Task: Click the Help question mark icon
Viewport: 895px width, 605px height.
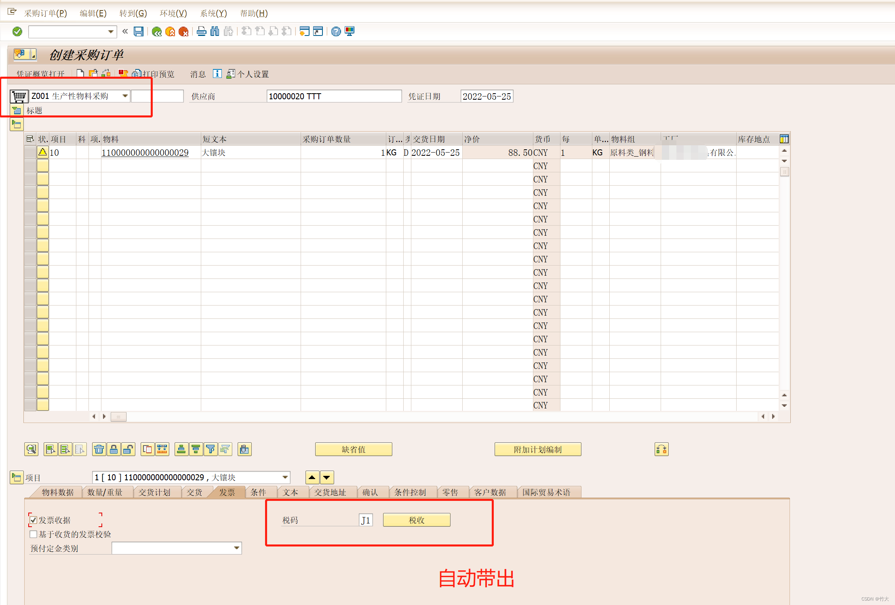Action: pyautogui.click(x=336, y=31)
